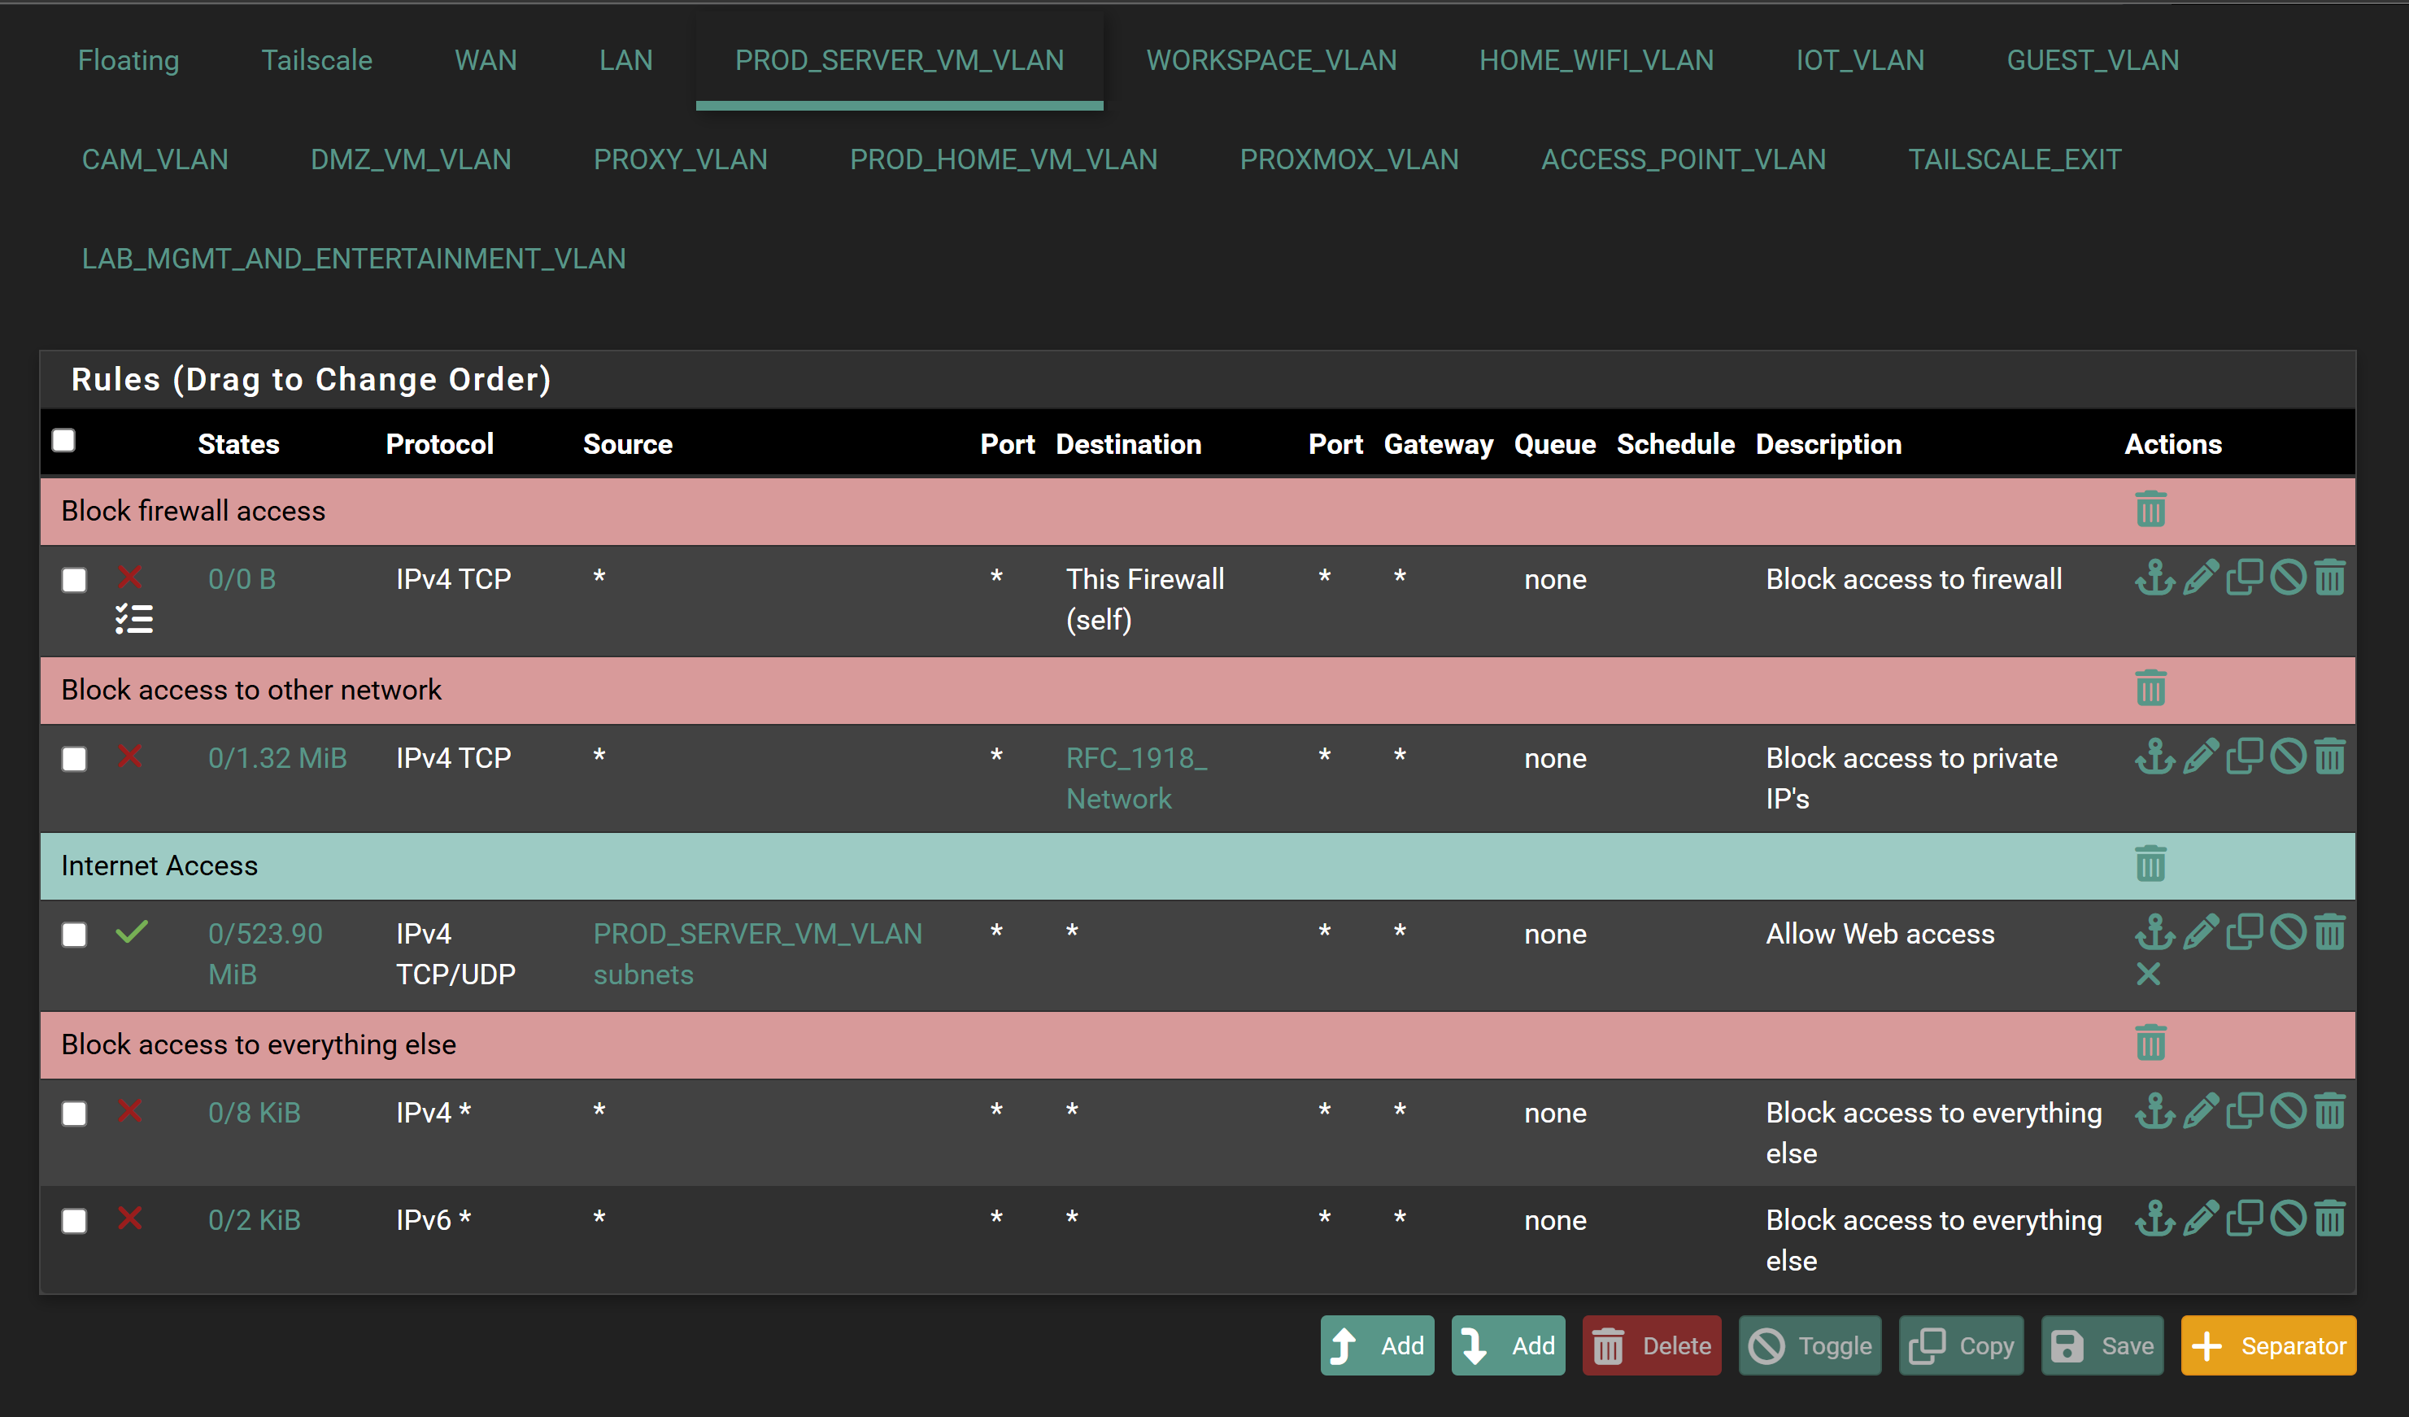The height and width of the screenshot is (1417, 2409).
Task: Delete the IPv4 block everything else rule
Action: [x=2329, y=1111]
